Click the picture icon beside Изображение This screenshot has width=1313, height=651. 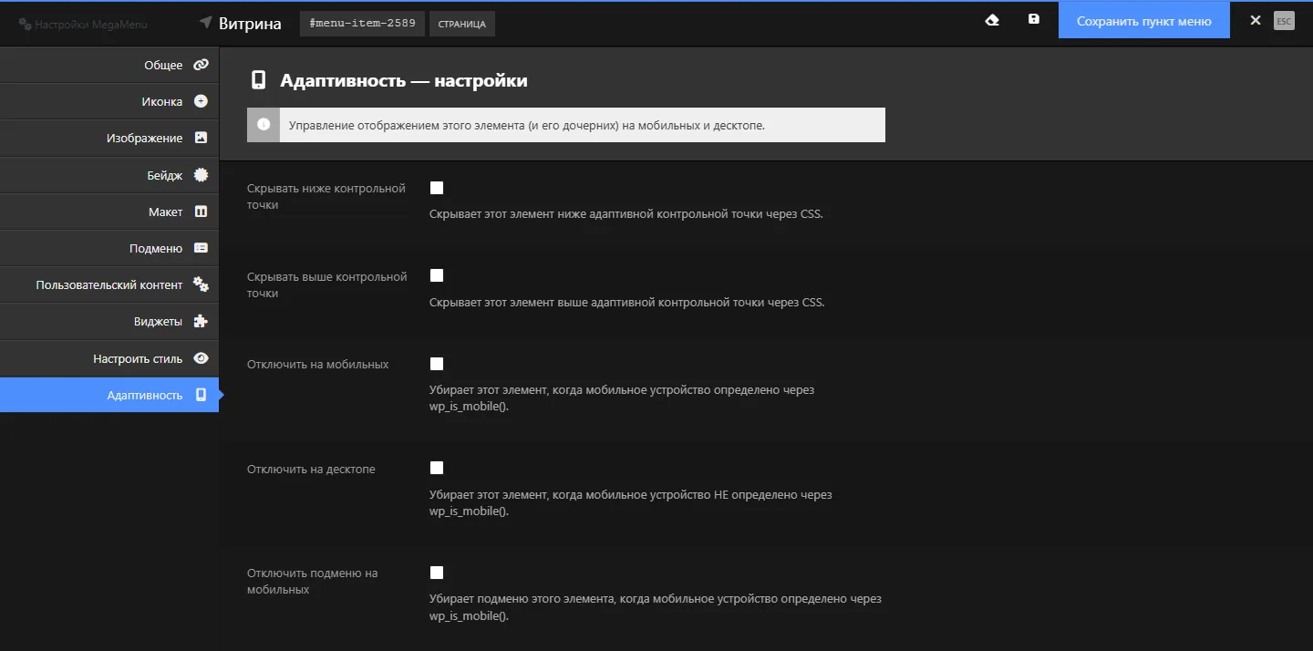[202, 138]
